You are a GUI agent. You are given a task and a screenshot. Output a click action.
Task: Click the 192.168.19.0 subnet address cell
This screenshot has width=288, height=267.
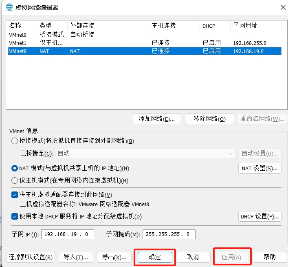click(x=248, y=51)
